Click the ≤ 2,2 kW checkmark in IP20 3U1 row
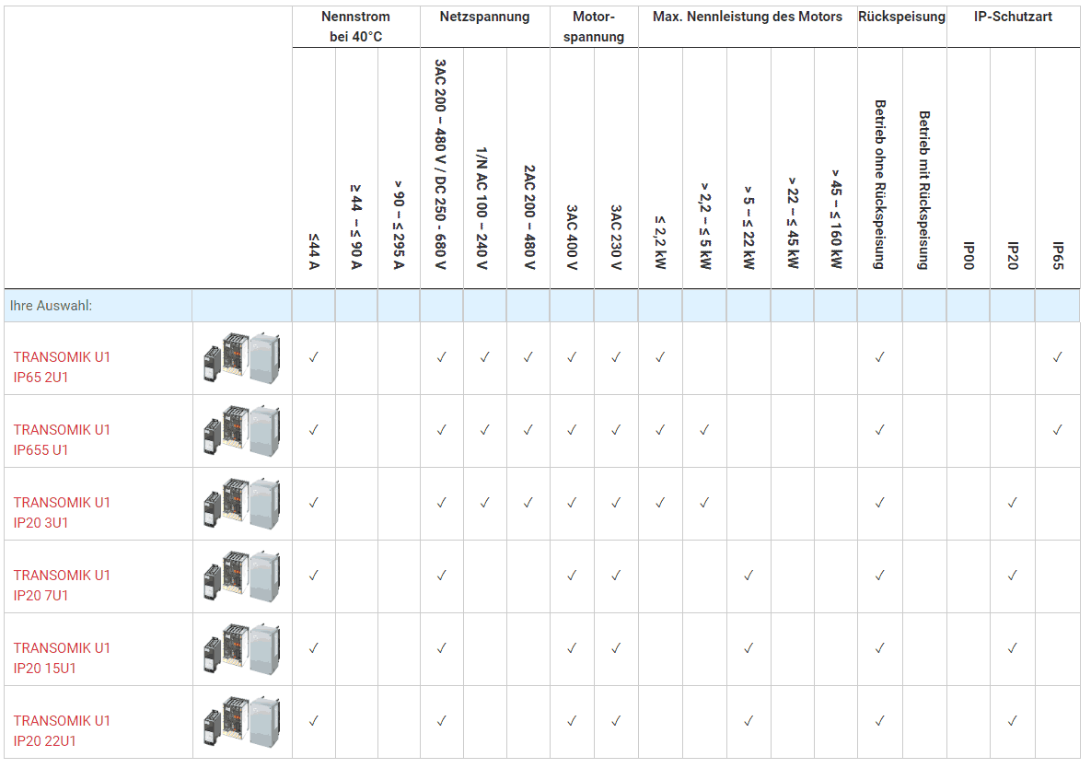 660,503
